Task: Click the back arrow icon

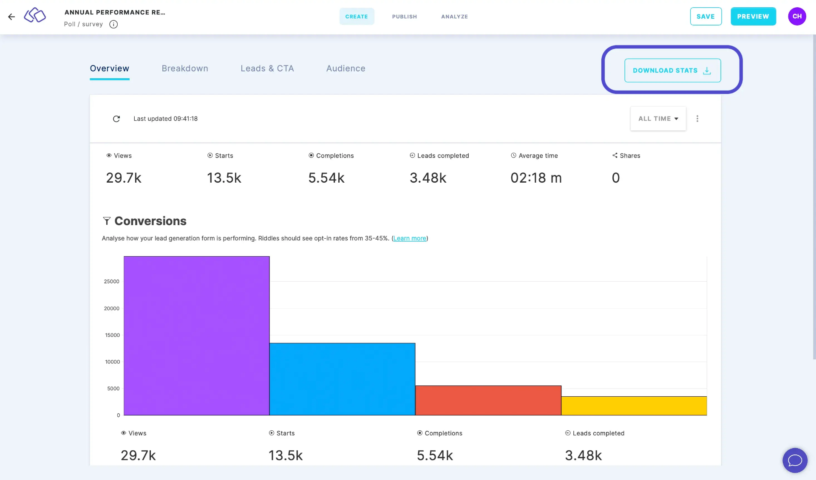Action: pyautogui.click(x=11, y=17)
